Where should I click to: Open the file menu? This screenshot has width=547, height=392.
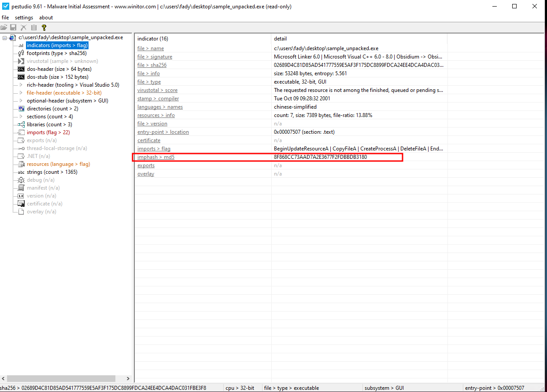[x=5, y=18]
